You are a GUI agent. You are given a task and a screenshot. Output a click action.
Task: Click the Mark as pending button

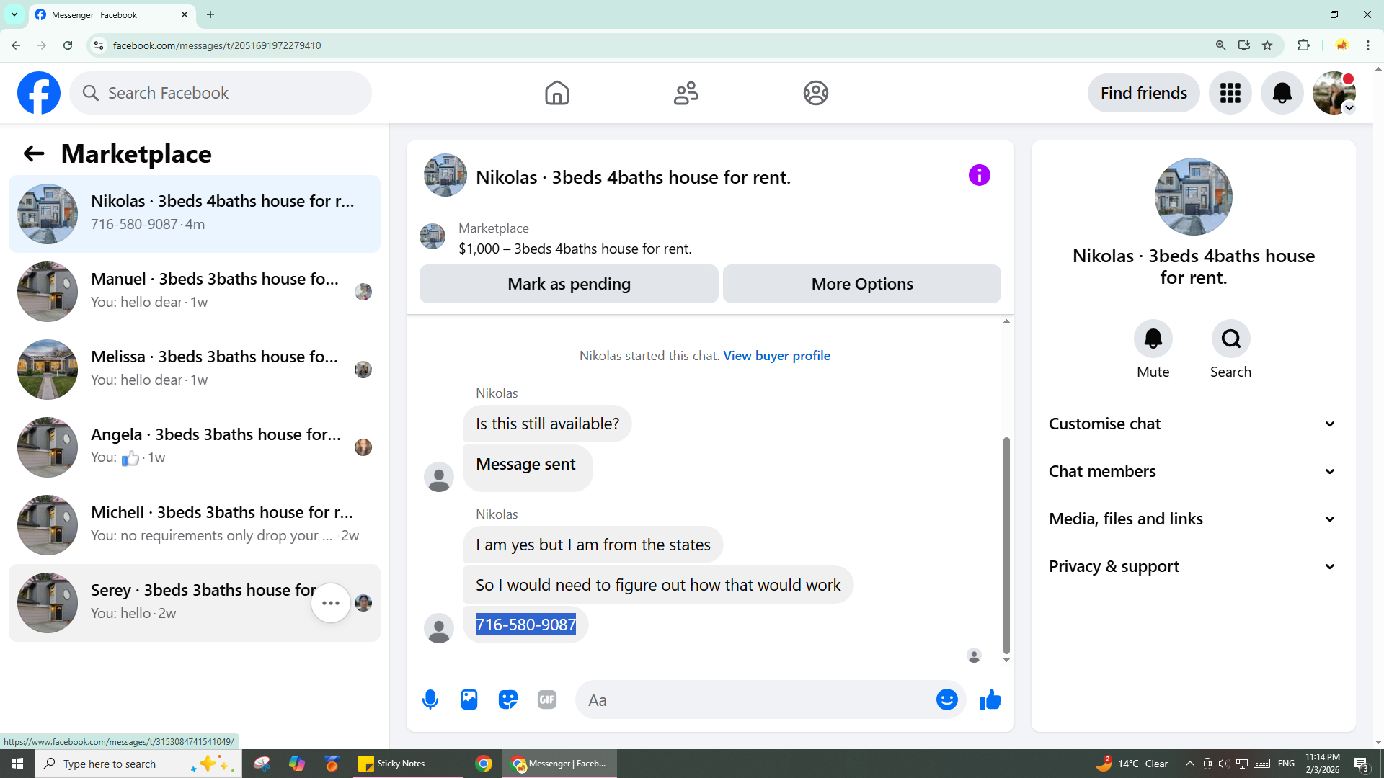coord(569,284)
